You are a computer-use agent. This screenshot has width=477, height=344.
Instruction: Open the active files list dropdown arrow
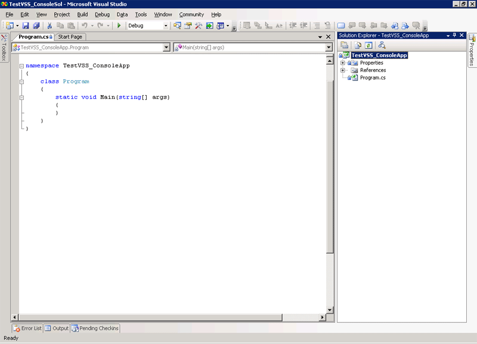click(320, 37)
